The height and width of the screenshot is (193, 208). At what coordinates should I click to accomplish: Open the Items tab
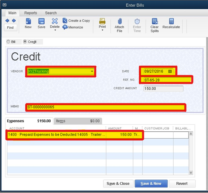tap(61, 121)
